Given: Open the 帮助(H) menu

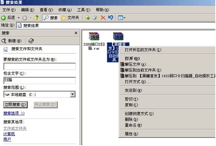Looking at the screenshot, I should [102, 10].
